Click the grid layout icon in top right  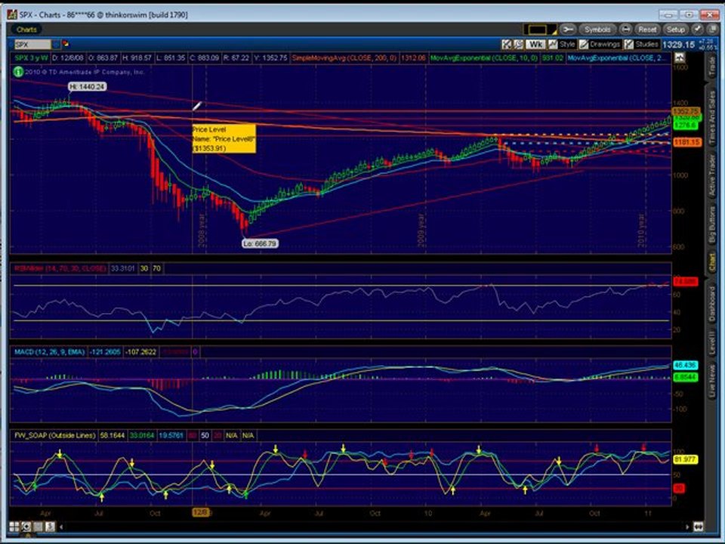click(711, 29)
